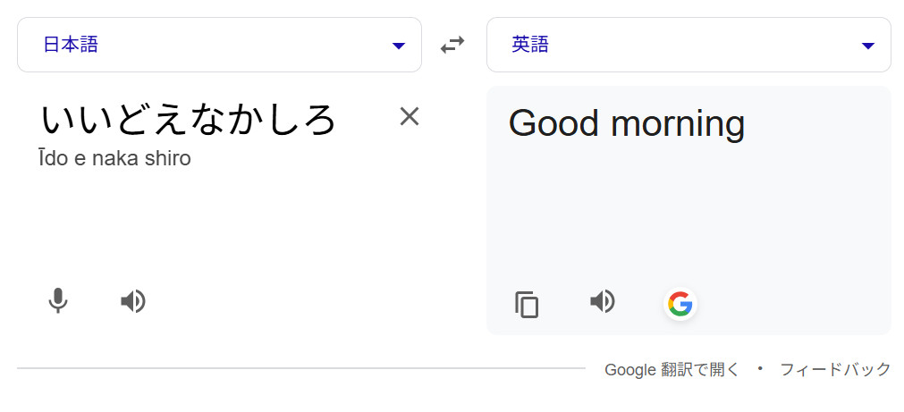
Task: Click the romanized text Īdo e naka shiro
Action: point(115,159)
